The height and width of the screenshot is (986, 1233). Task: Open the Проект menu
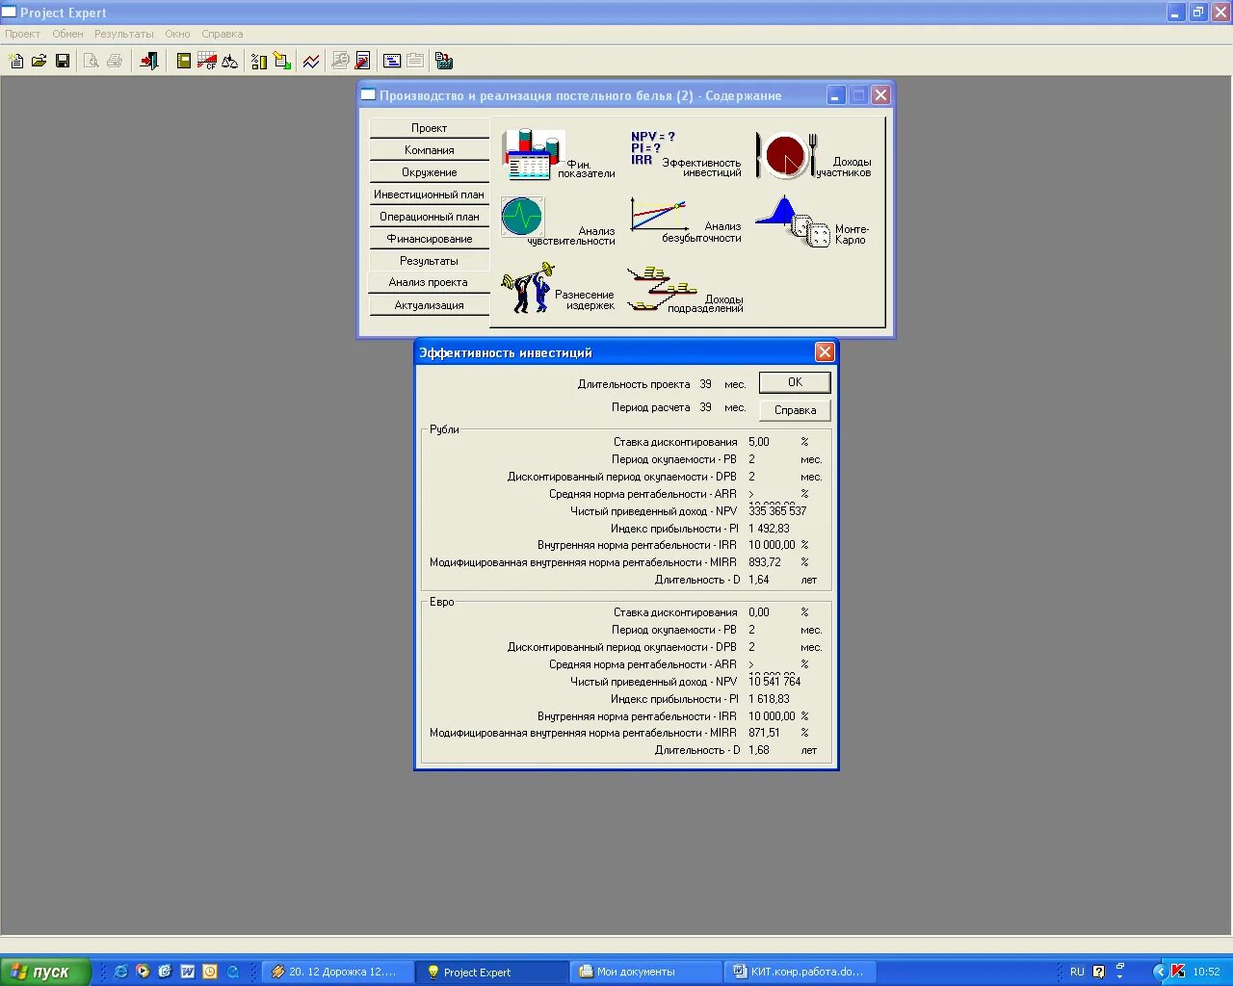tap(23, 34)
